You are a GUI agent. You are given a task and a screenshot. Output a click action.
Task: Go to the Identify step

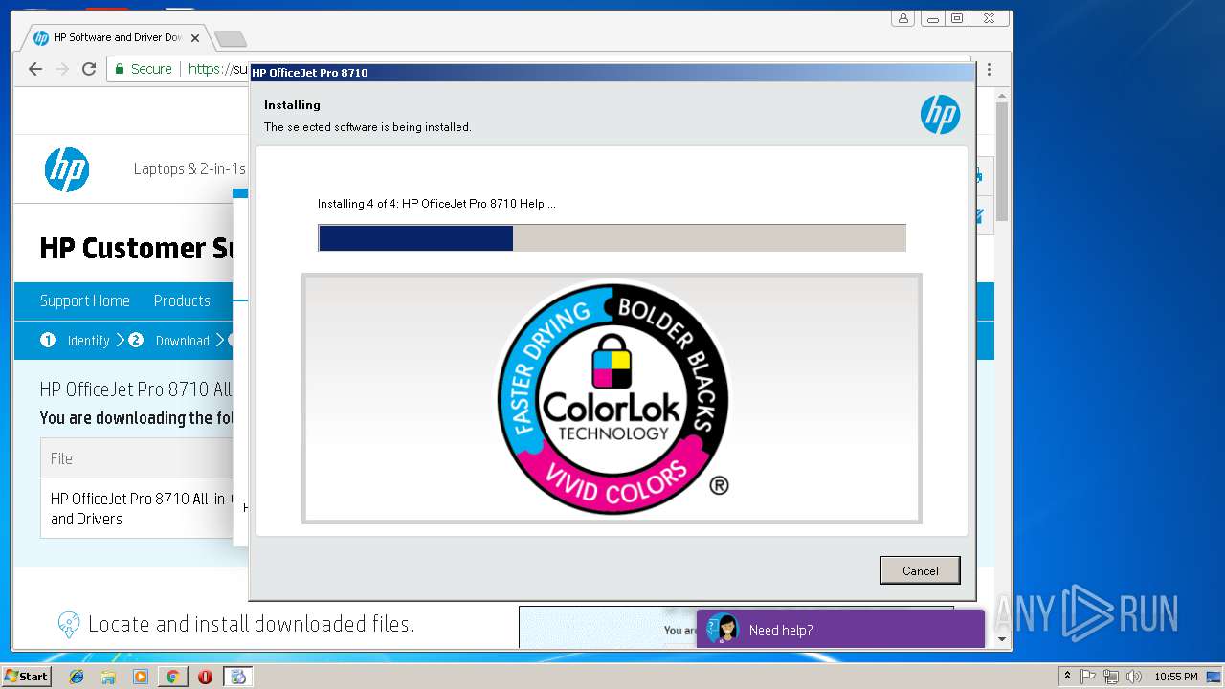(76, 341)
